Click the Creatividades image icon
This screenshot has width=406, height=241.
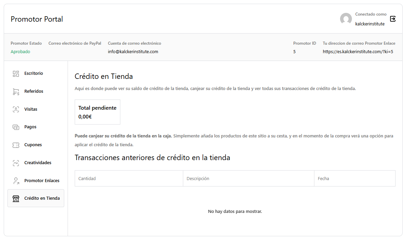(x=16, y=163)
